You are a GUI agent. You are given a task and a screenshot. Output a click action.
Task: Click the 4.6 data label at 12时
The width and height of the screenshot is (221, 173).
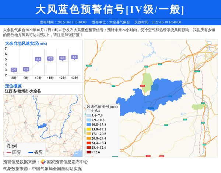[x=62, y=58]
